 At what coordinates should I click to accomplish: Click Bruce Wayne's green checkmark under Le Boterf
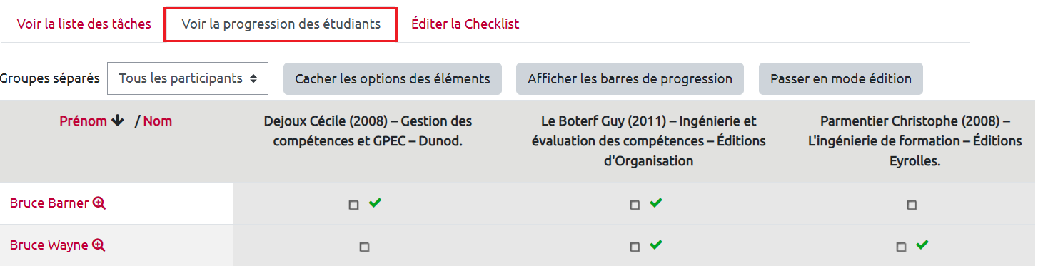[x=656, y=245]
